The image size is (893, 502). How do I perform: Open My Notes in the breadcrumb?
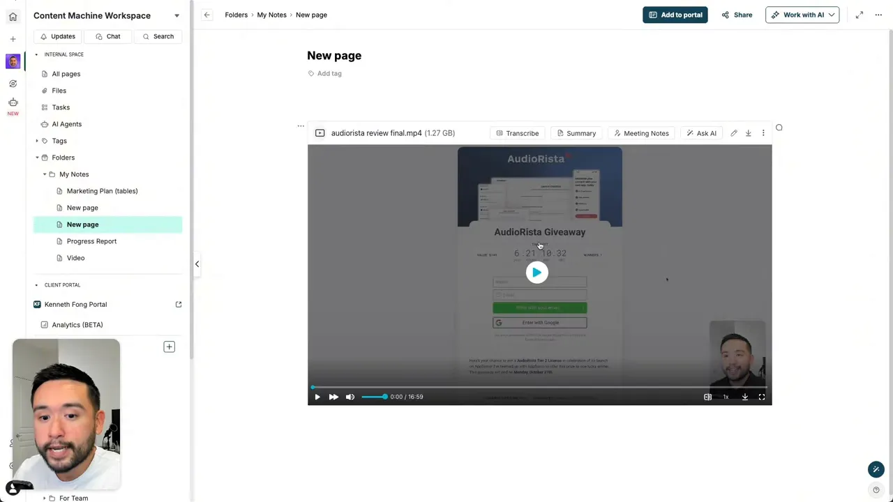271,15
